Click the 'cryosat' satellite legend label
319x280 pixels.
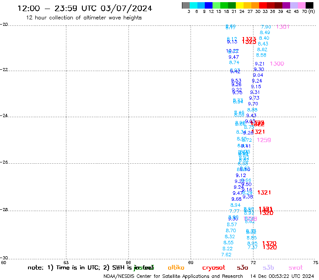click(214, 268)
